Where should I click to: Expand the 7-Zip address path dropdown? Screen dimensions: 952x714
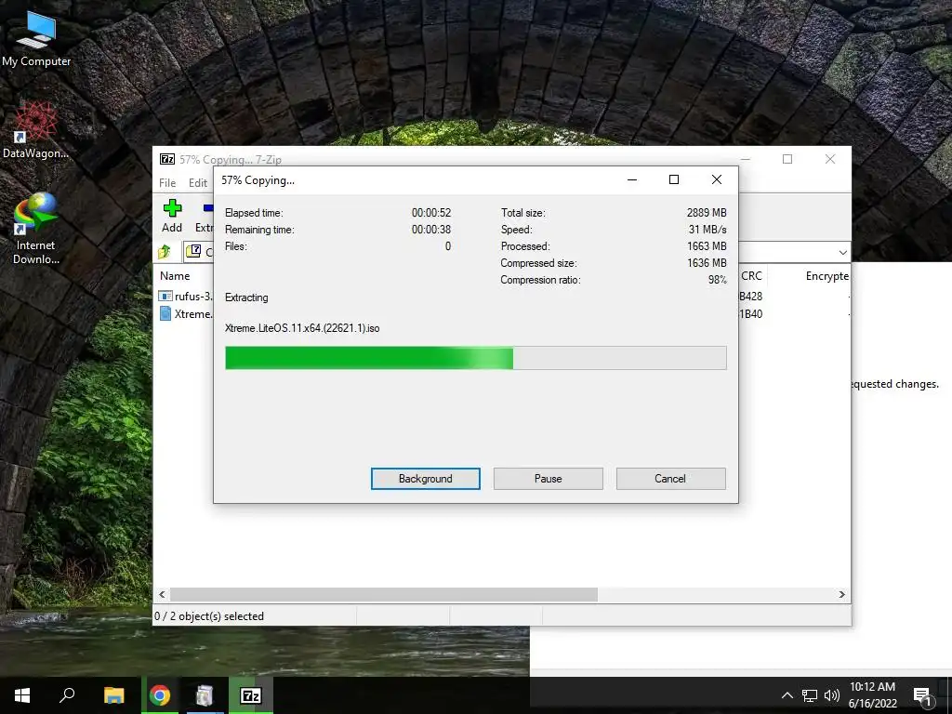[842, 252]
